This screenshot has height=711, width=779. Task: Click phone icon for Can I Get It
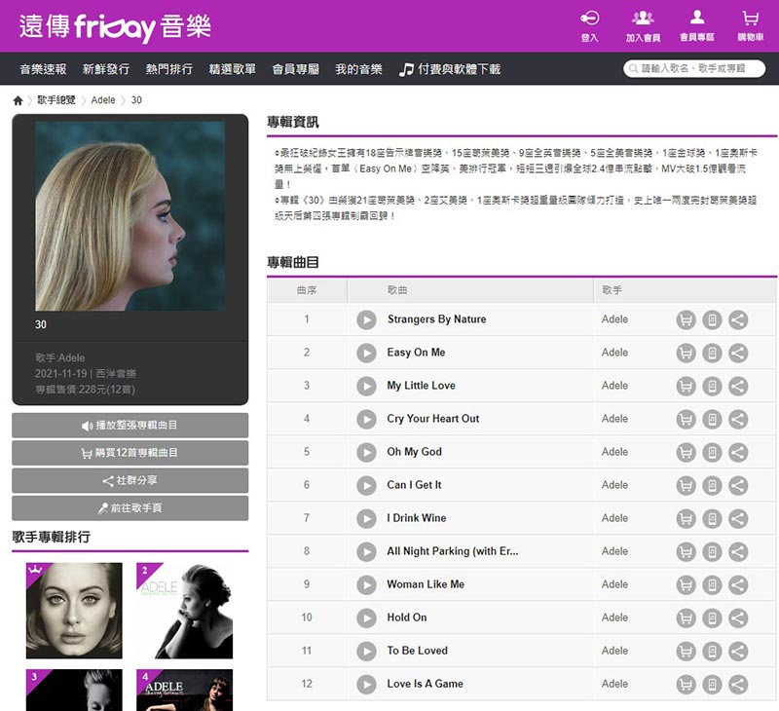coord(712,485)
